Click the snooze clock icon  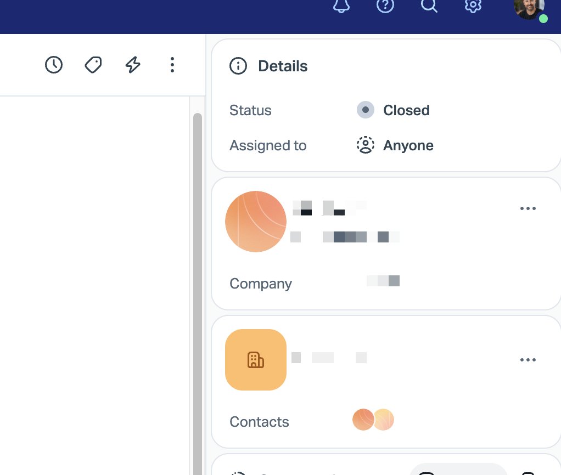54,65
